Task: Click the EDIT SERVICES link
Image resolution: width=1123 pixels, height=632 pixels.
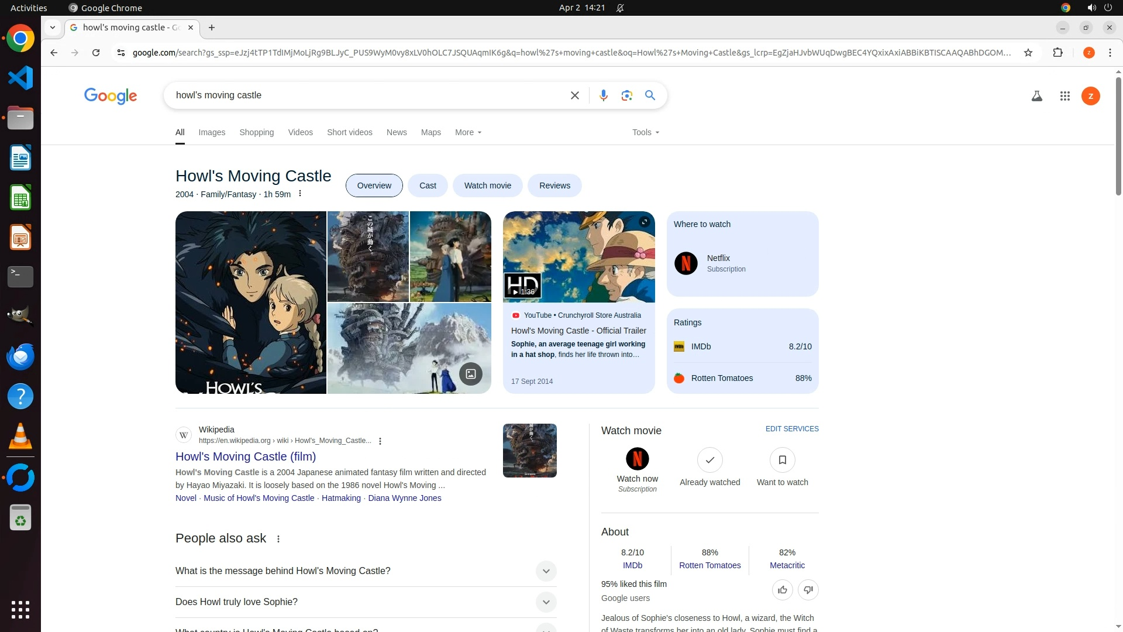Action: [x=791, y=429]
